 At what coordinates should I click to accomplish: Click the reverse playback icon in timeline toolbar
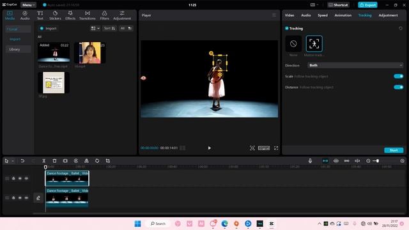coord(76,161)
